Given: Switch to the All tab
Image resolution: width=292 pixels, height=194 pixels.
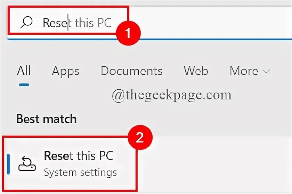Looking at the screenshot, I should click(x=24, y=71).
